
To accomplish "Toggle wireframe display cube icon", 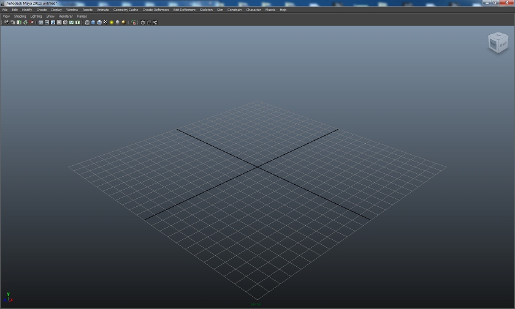I will (x=87, y=22).
